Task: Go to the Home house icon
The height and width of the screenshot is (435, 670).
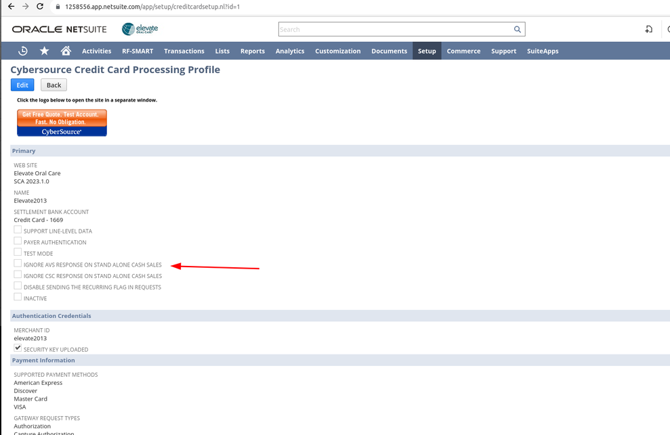Action: [66, 51]
